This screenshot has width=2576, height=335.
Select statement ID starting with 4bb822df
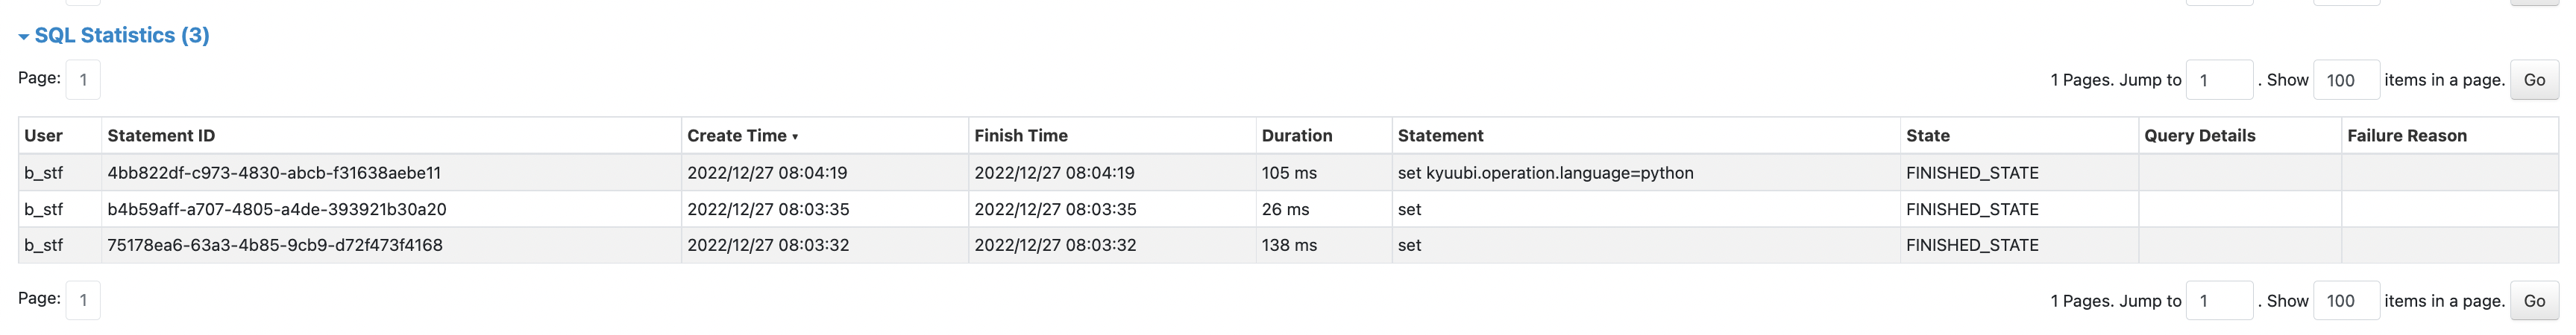click(274, 173)
